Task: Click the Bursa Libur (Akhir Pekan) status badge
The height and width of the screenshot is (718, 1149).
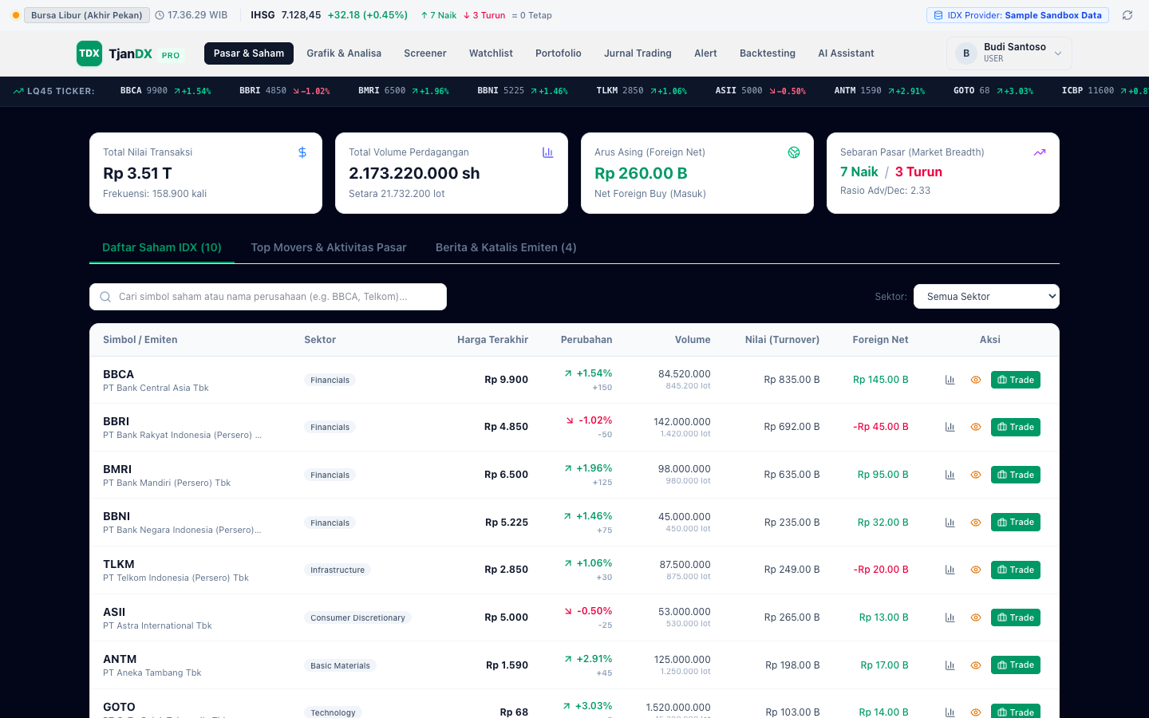Action: point(86,15)
